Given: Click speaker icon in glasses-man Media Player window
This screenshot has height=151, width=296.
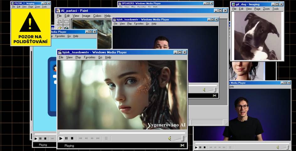Looking at the screenshot, I should click(278, 147).
